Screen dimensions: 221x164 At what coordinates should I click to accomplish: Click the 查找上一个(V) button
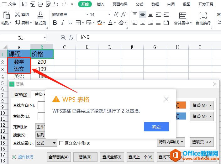click(x=140, y=157)
